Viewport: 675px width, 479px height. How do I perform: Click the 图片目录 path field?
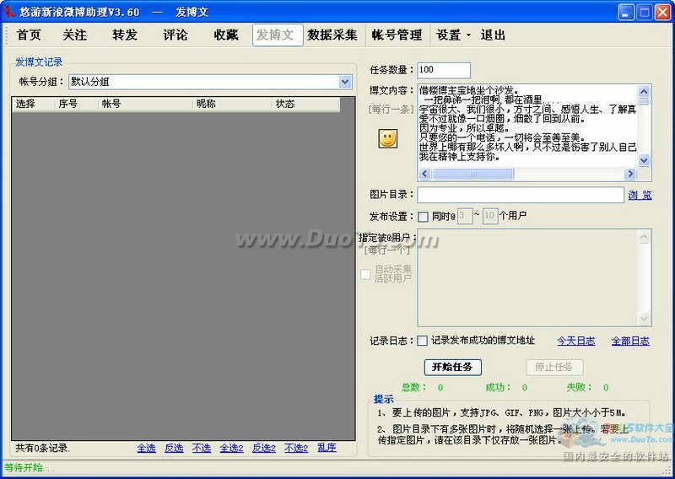[x=521, y=195]
